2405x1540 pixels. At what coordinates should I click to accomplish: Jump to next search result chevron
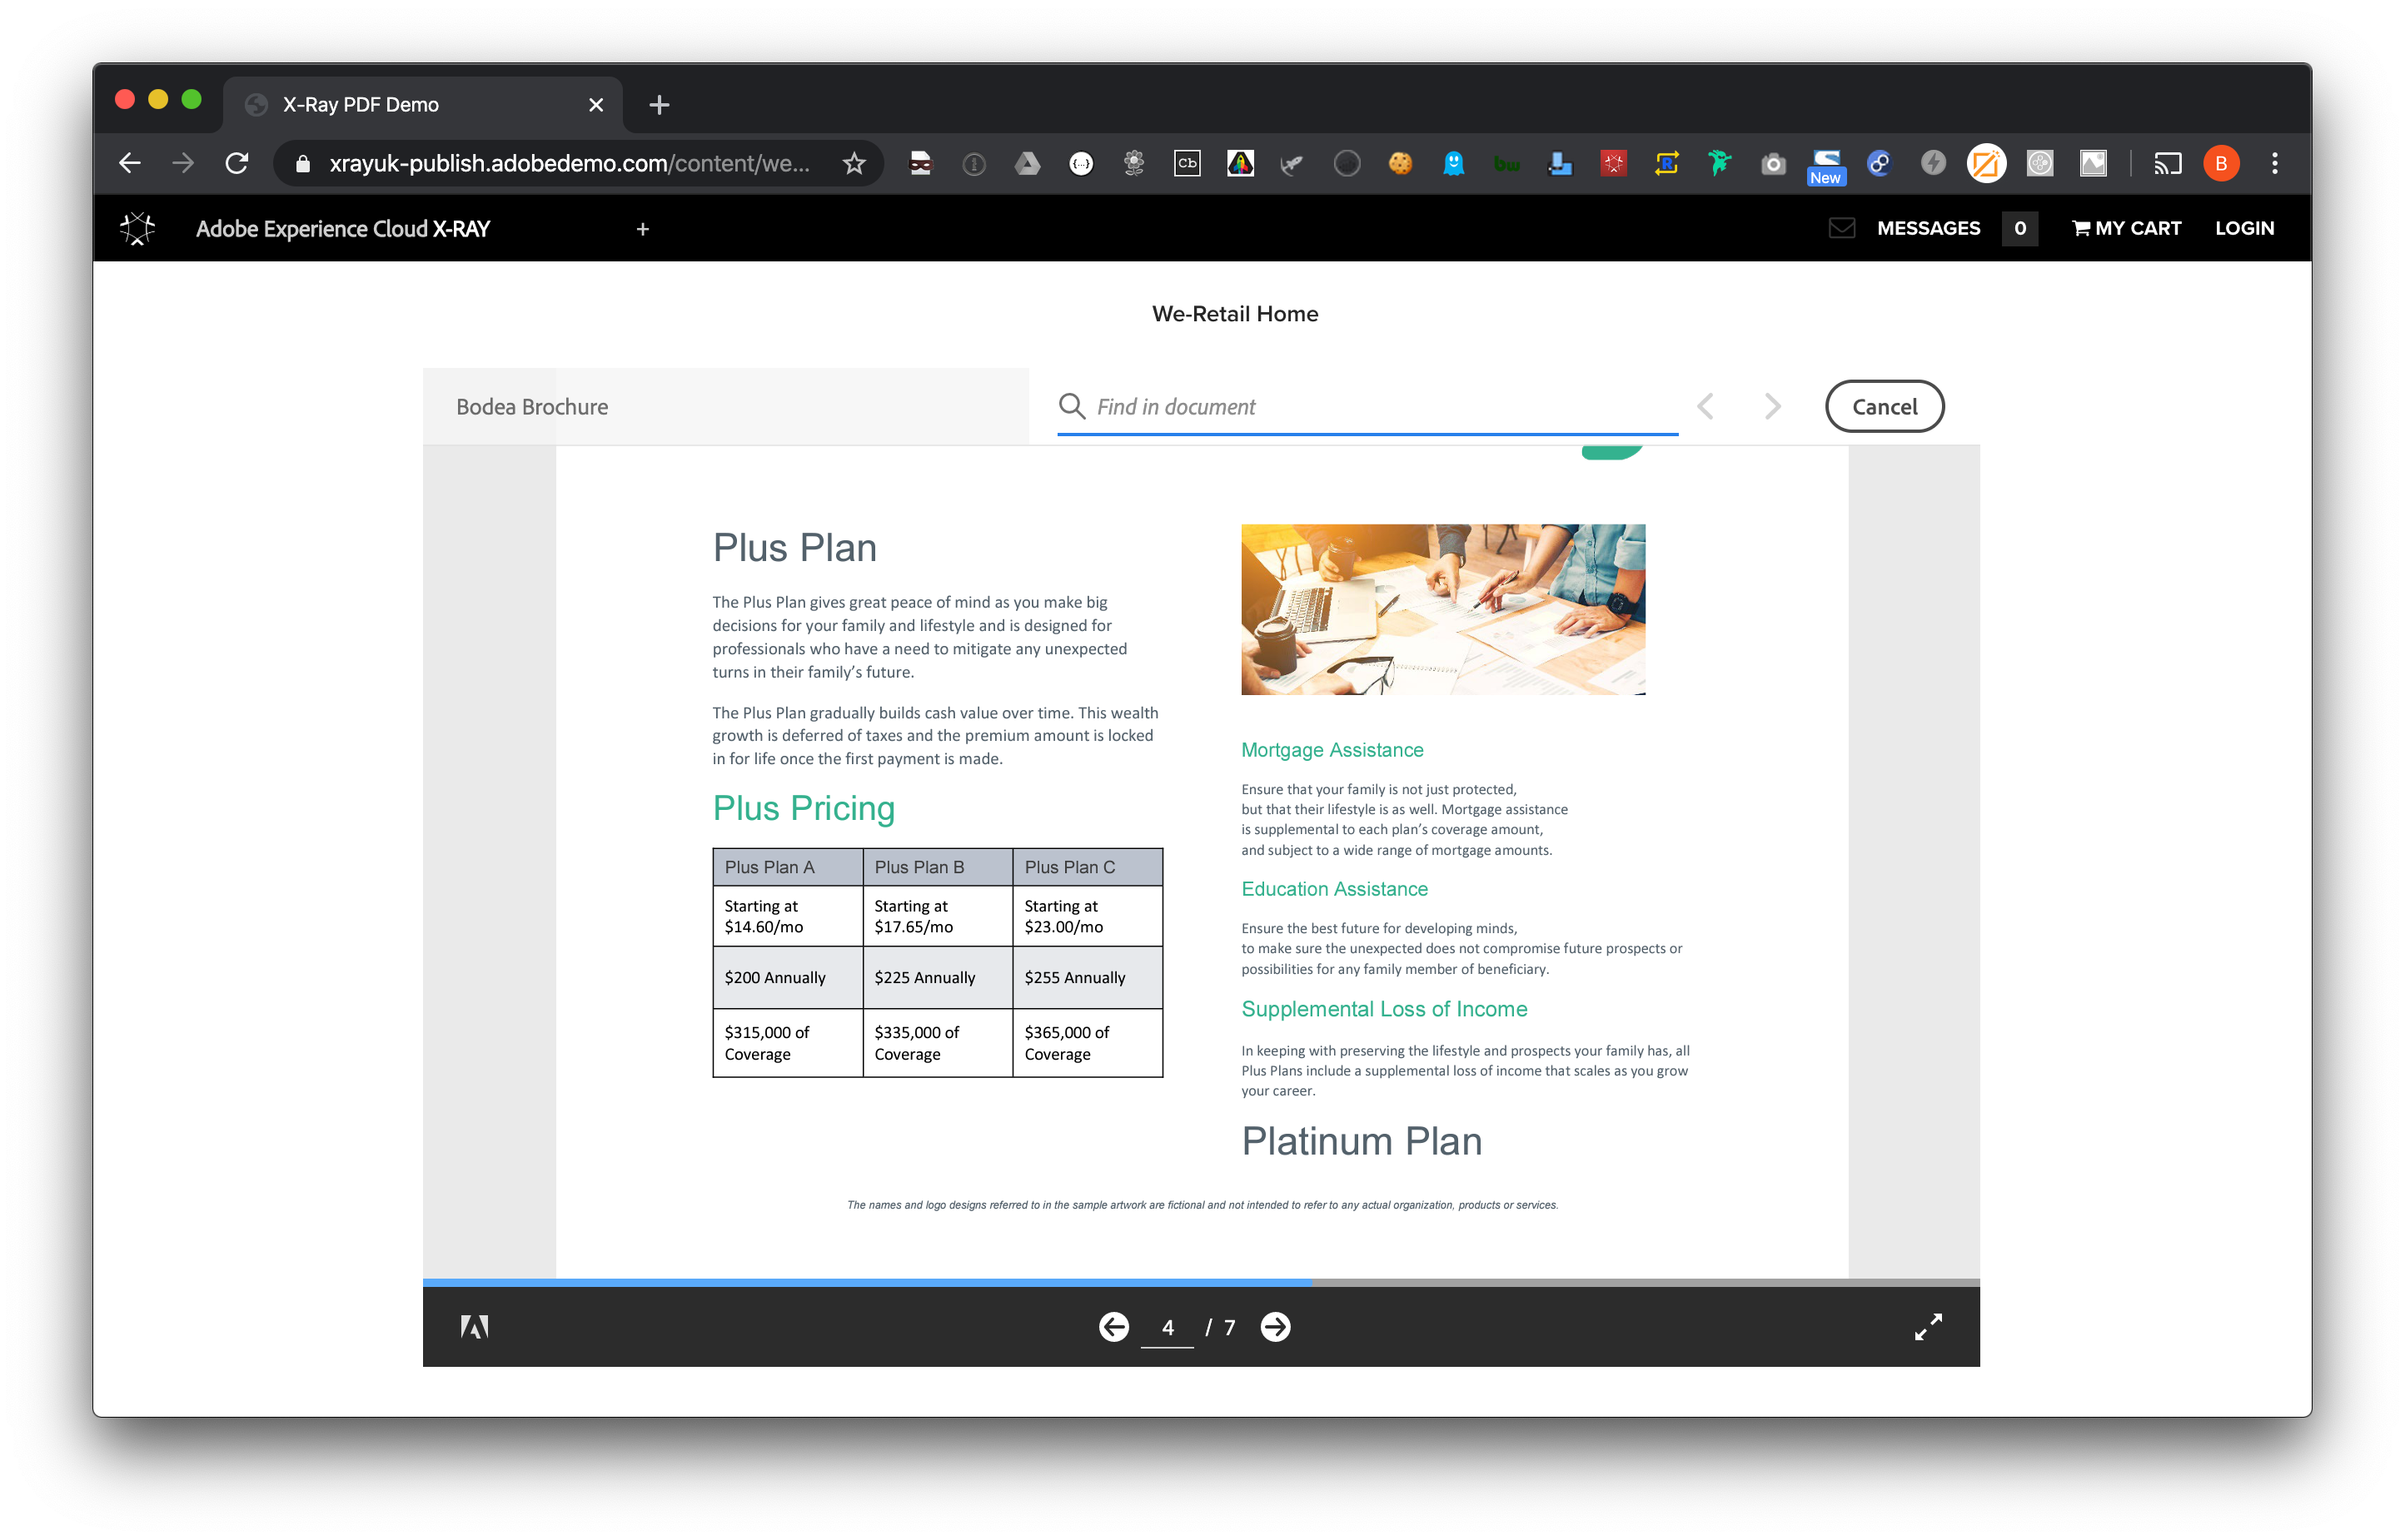coord(1772,406)
